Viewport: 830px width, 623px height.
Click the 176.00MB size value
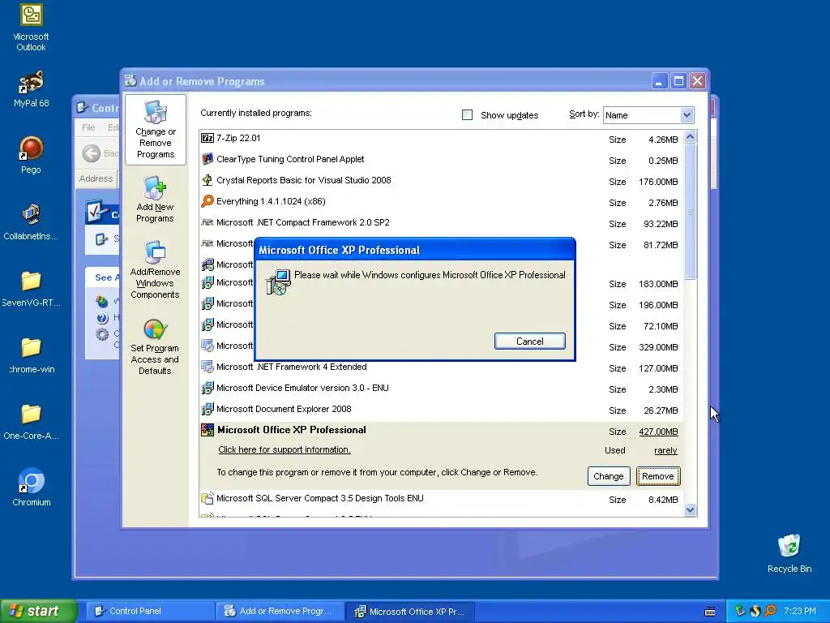pos(658,182)
